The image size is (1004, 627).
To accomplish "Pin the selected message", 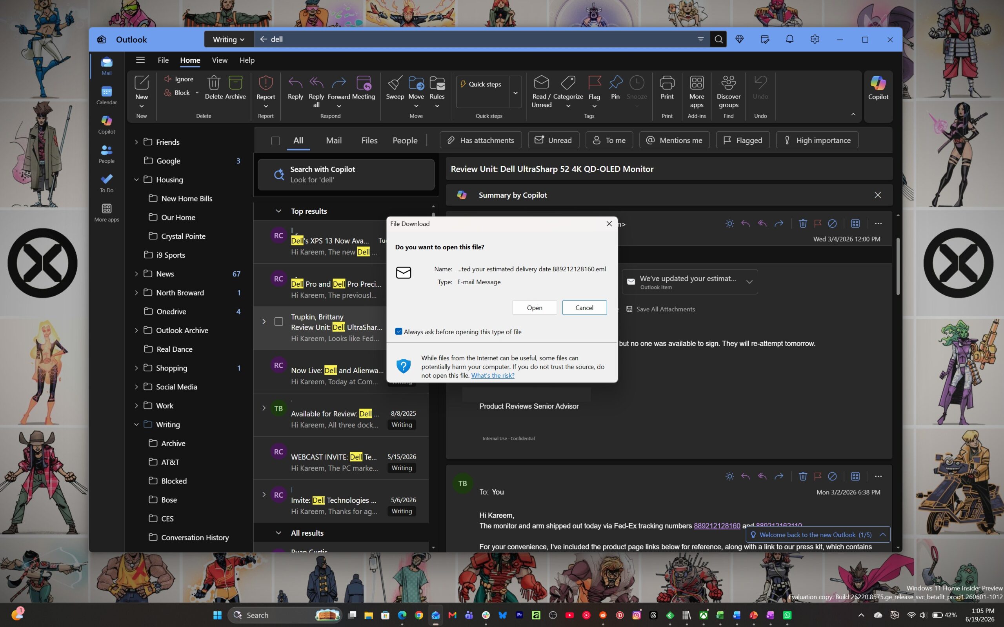I will [615, 88].
